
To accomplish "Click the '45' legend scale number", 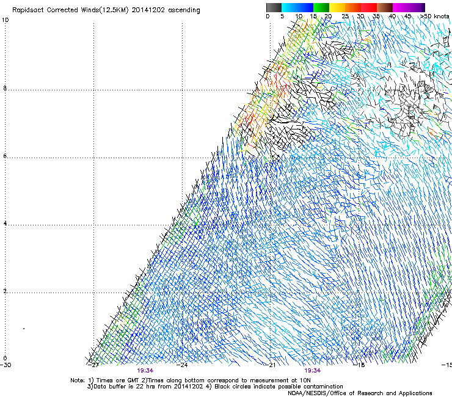I will [x=407, y=16].
